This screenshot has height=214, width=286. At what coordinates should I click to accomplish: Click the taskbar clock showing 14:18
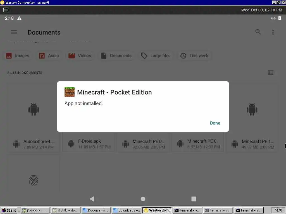278,210
